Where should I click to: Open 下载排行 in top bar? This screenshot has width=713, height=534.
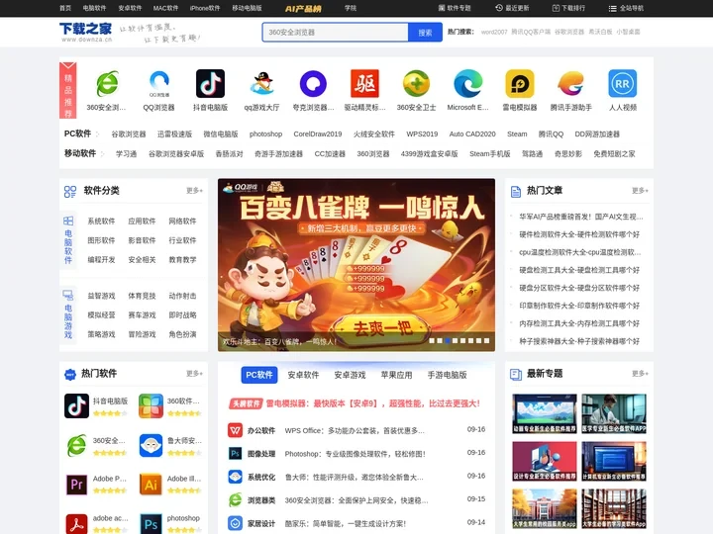click(x=568, y=8)
